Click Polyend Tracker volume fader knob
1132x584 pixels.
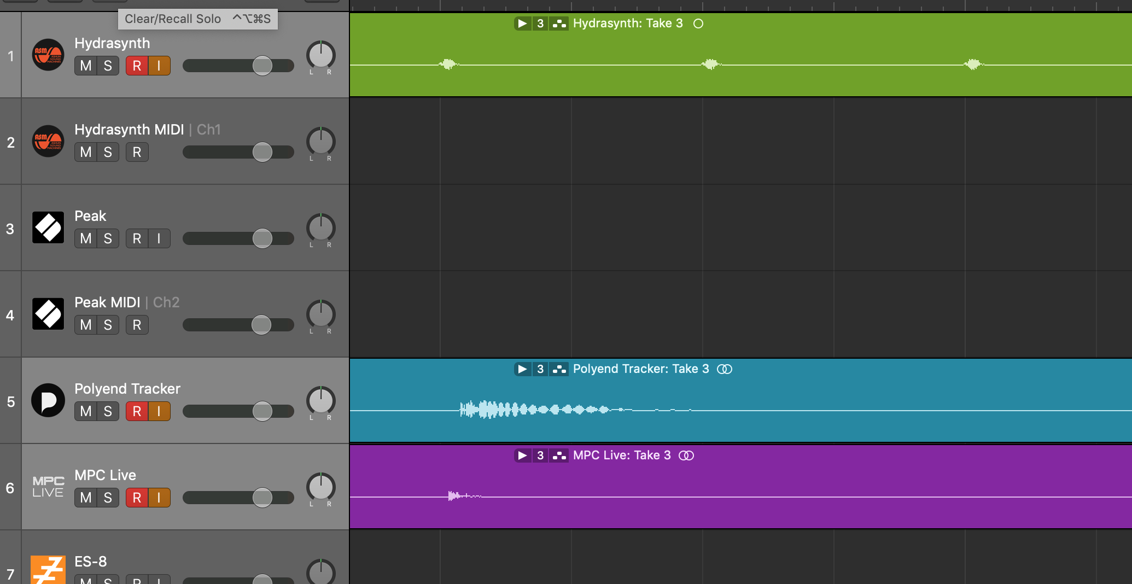(262, 411)
